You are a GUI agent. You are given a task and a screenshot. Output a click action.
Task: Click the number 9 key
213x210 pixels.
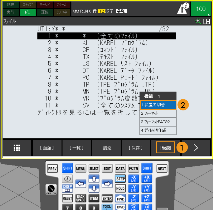(x=94, y=207)
